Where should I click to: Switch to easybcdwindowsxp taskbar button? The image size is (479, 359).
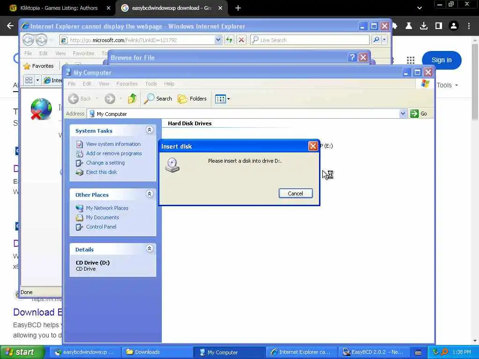(x=85, y=352)
